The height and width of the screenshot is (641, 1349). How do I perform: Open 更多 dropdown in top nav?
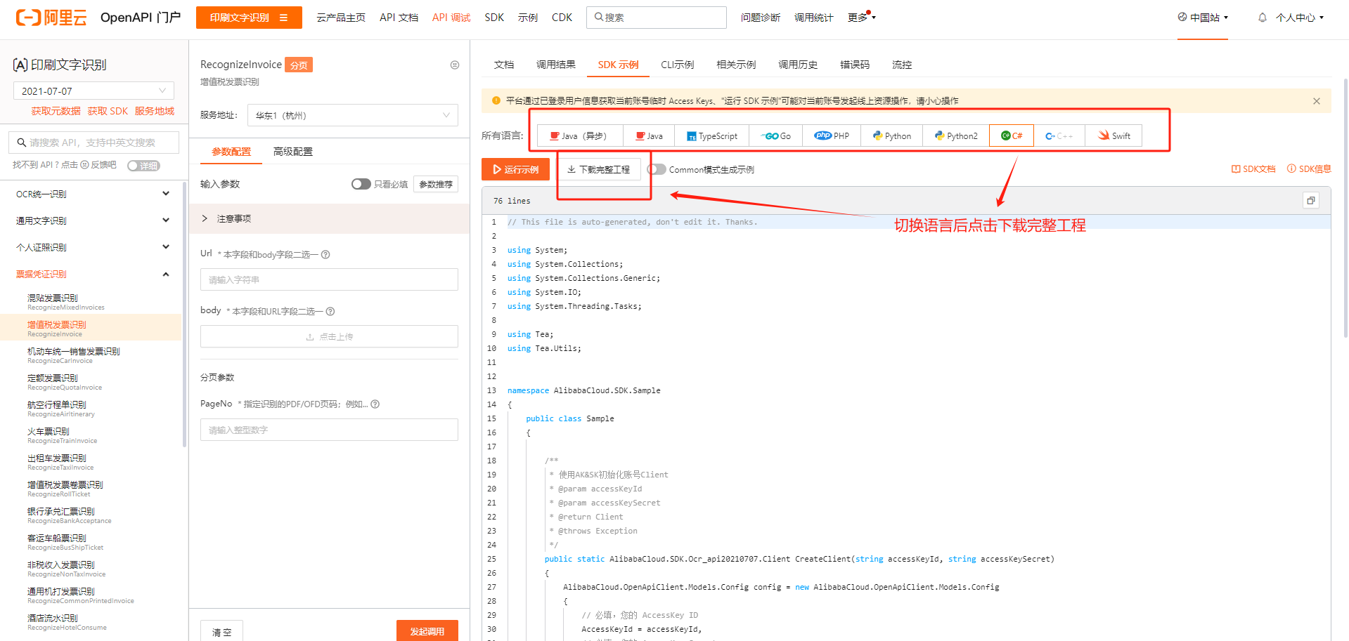tap(861, 18)
